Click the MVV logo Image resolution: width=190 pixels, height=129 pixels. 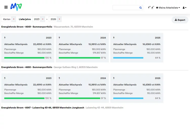(x=16, y=7)
